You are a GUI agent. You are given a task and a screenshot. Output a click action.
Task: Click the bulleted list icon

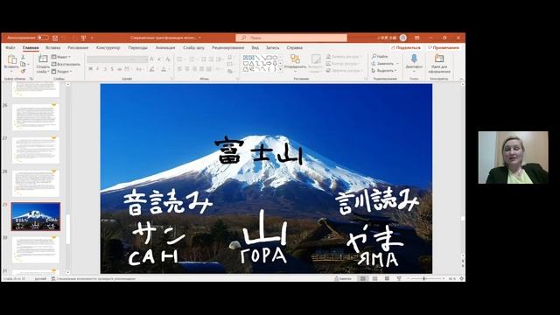179,59
